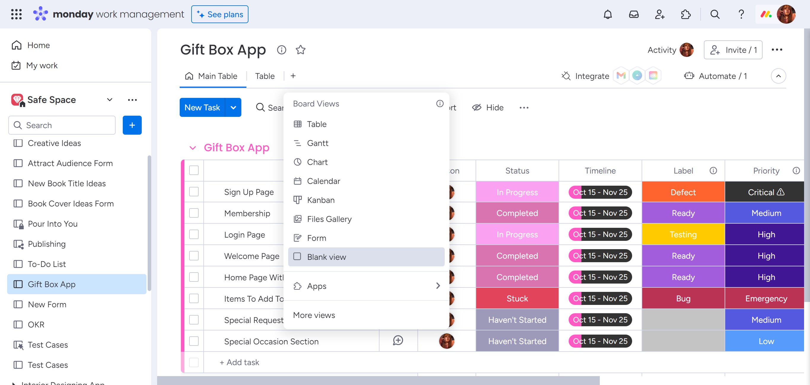Viewport: 810px width, 385px height.
Task: Open the inbox tray icon
Action: coord(633,15)
